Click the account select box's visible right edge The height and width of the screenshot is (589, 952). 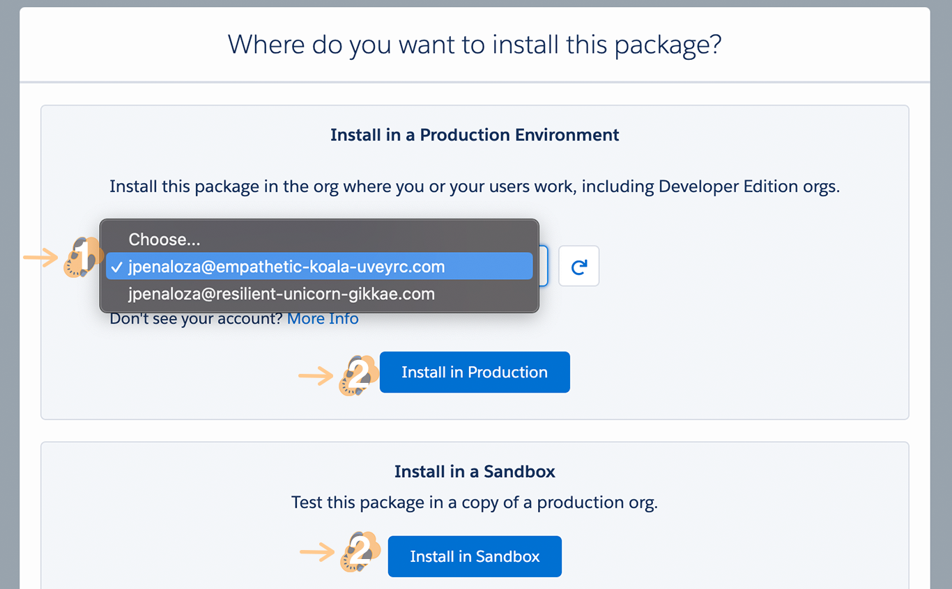click(x=544, y=266)
